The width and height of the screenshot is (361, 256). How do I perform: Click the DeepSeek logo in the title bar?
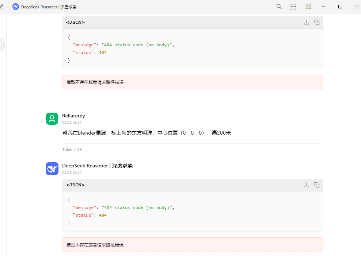16,7
